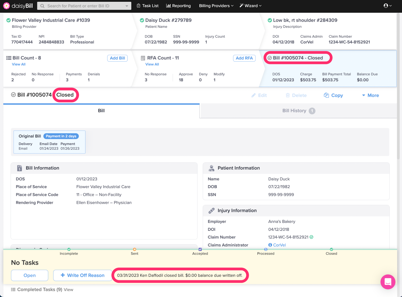Open the CorVel claims administrator link
Screen dimensions: 402x297
(x=279, y=245)
